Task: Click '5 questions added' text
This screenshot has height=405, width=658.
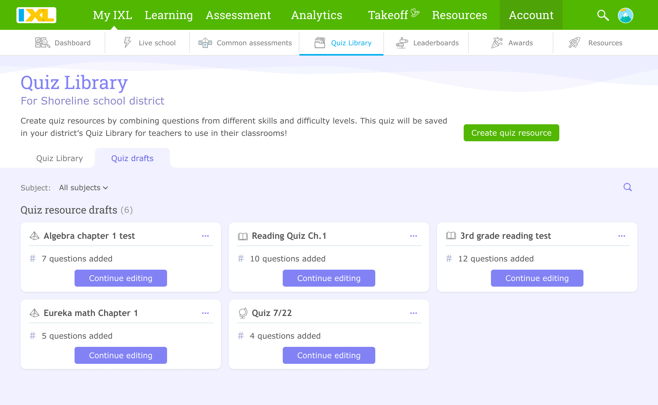Action: point(77,336)
